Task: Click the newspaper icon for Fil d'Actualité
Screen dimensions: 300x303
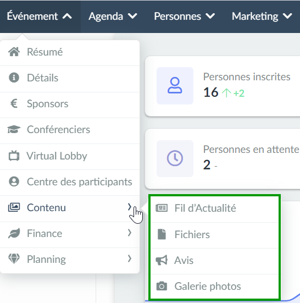Action: click(162, 208)
